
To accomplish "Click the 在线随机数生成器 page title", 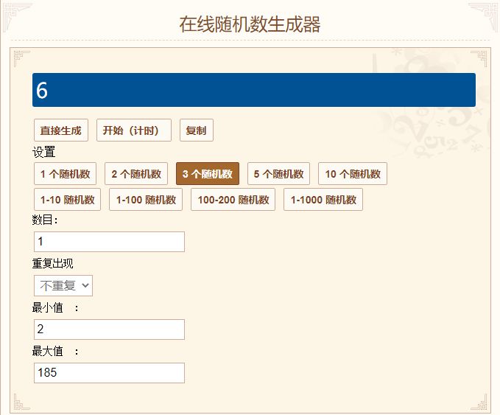I will click(250, 24).
